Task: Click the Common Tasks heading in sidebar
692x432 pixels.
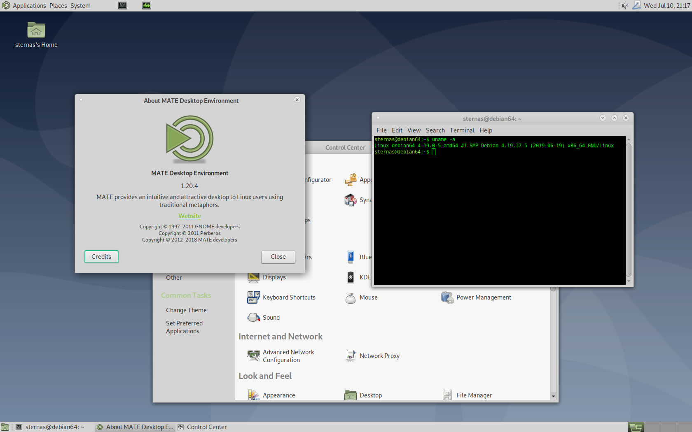Action: tap(186, 295)
